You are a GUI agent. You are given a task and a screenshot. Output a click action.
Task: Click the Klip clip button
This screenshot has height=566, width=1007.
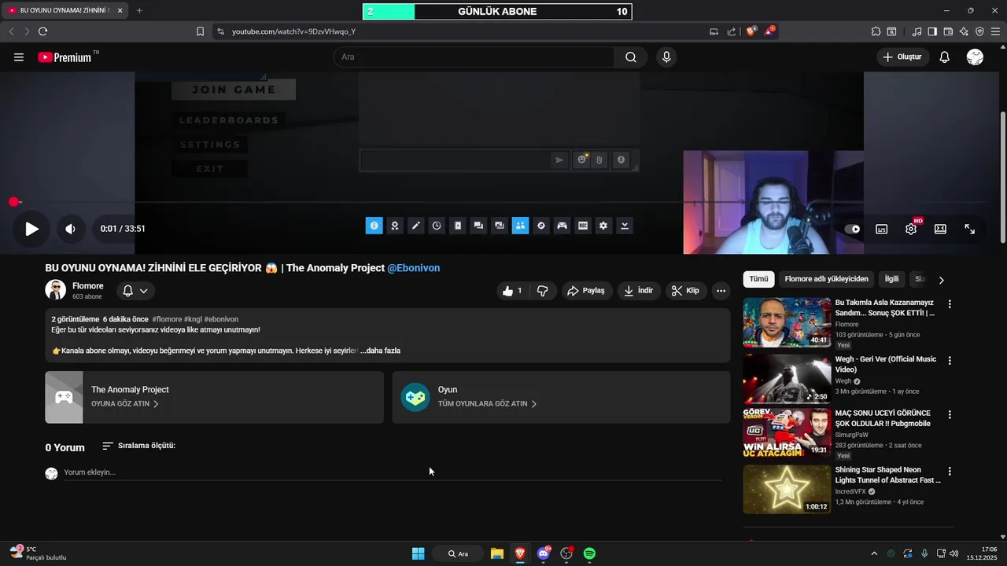(x=686, y=291)
